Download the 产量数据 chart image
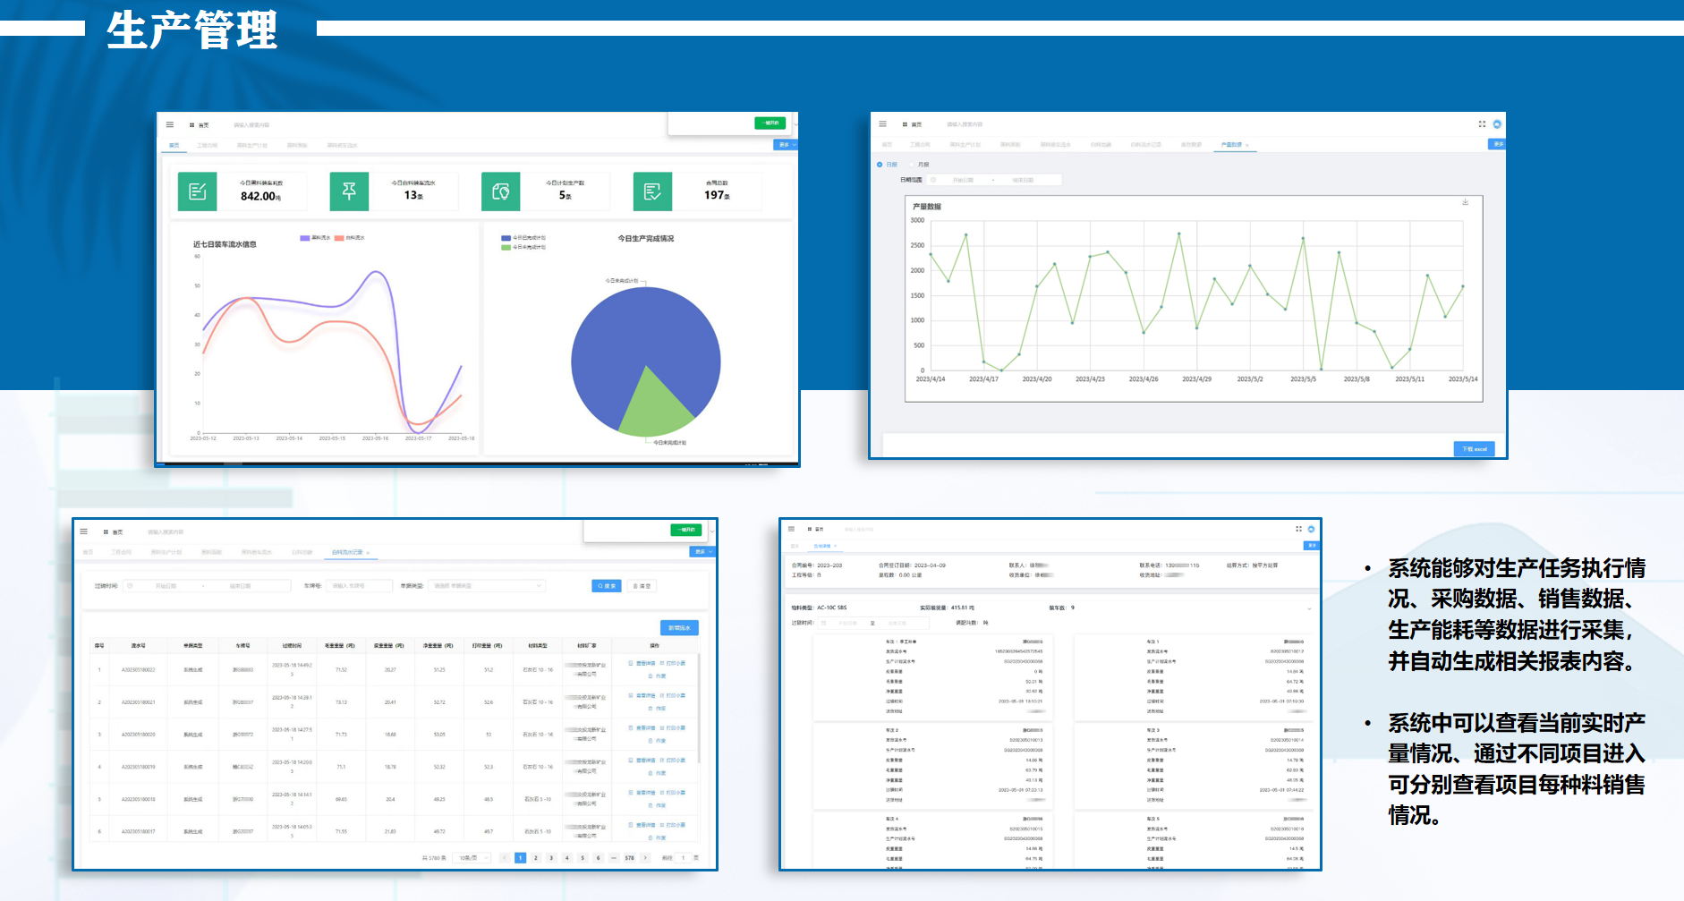The height and width of the screenshot is (901, 1684). pos(1465,202)
